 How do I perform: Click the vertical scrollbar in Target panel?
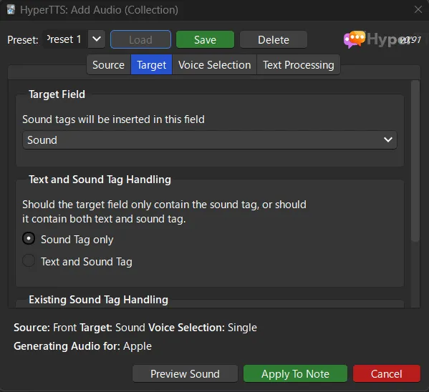pyautogui.click(x=415, y=161)
